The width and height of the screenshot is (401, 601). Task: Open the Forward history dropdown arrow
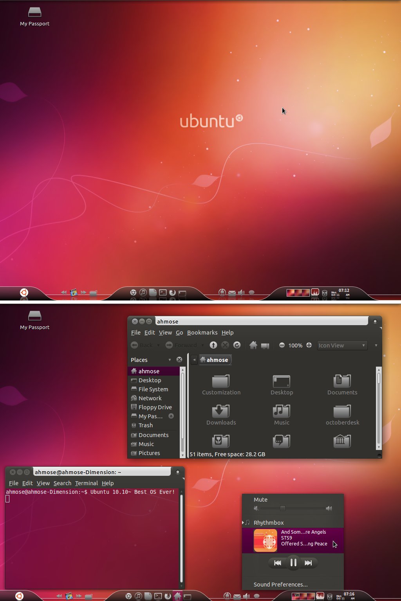point(202,345)
